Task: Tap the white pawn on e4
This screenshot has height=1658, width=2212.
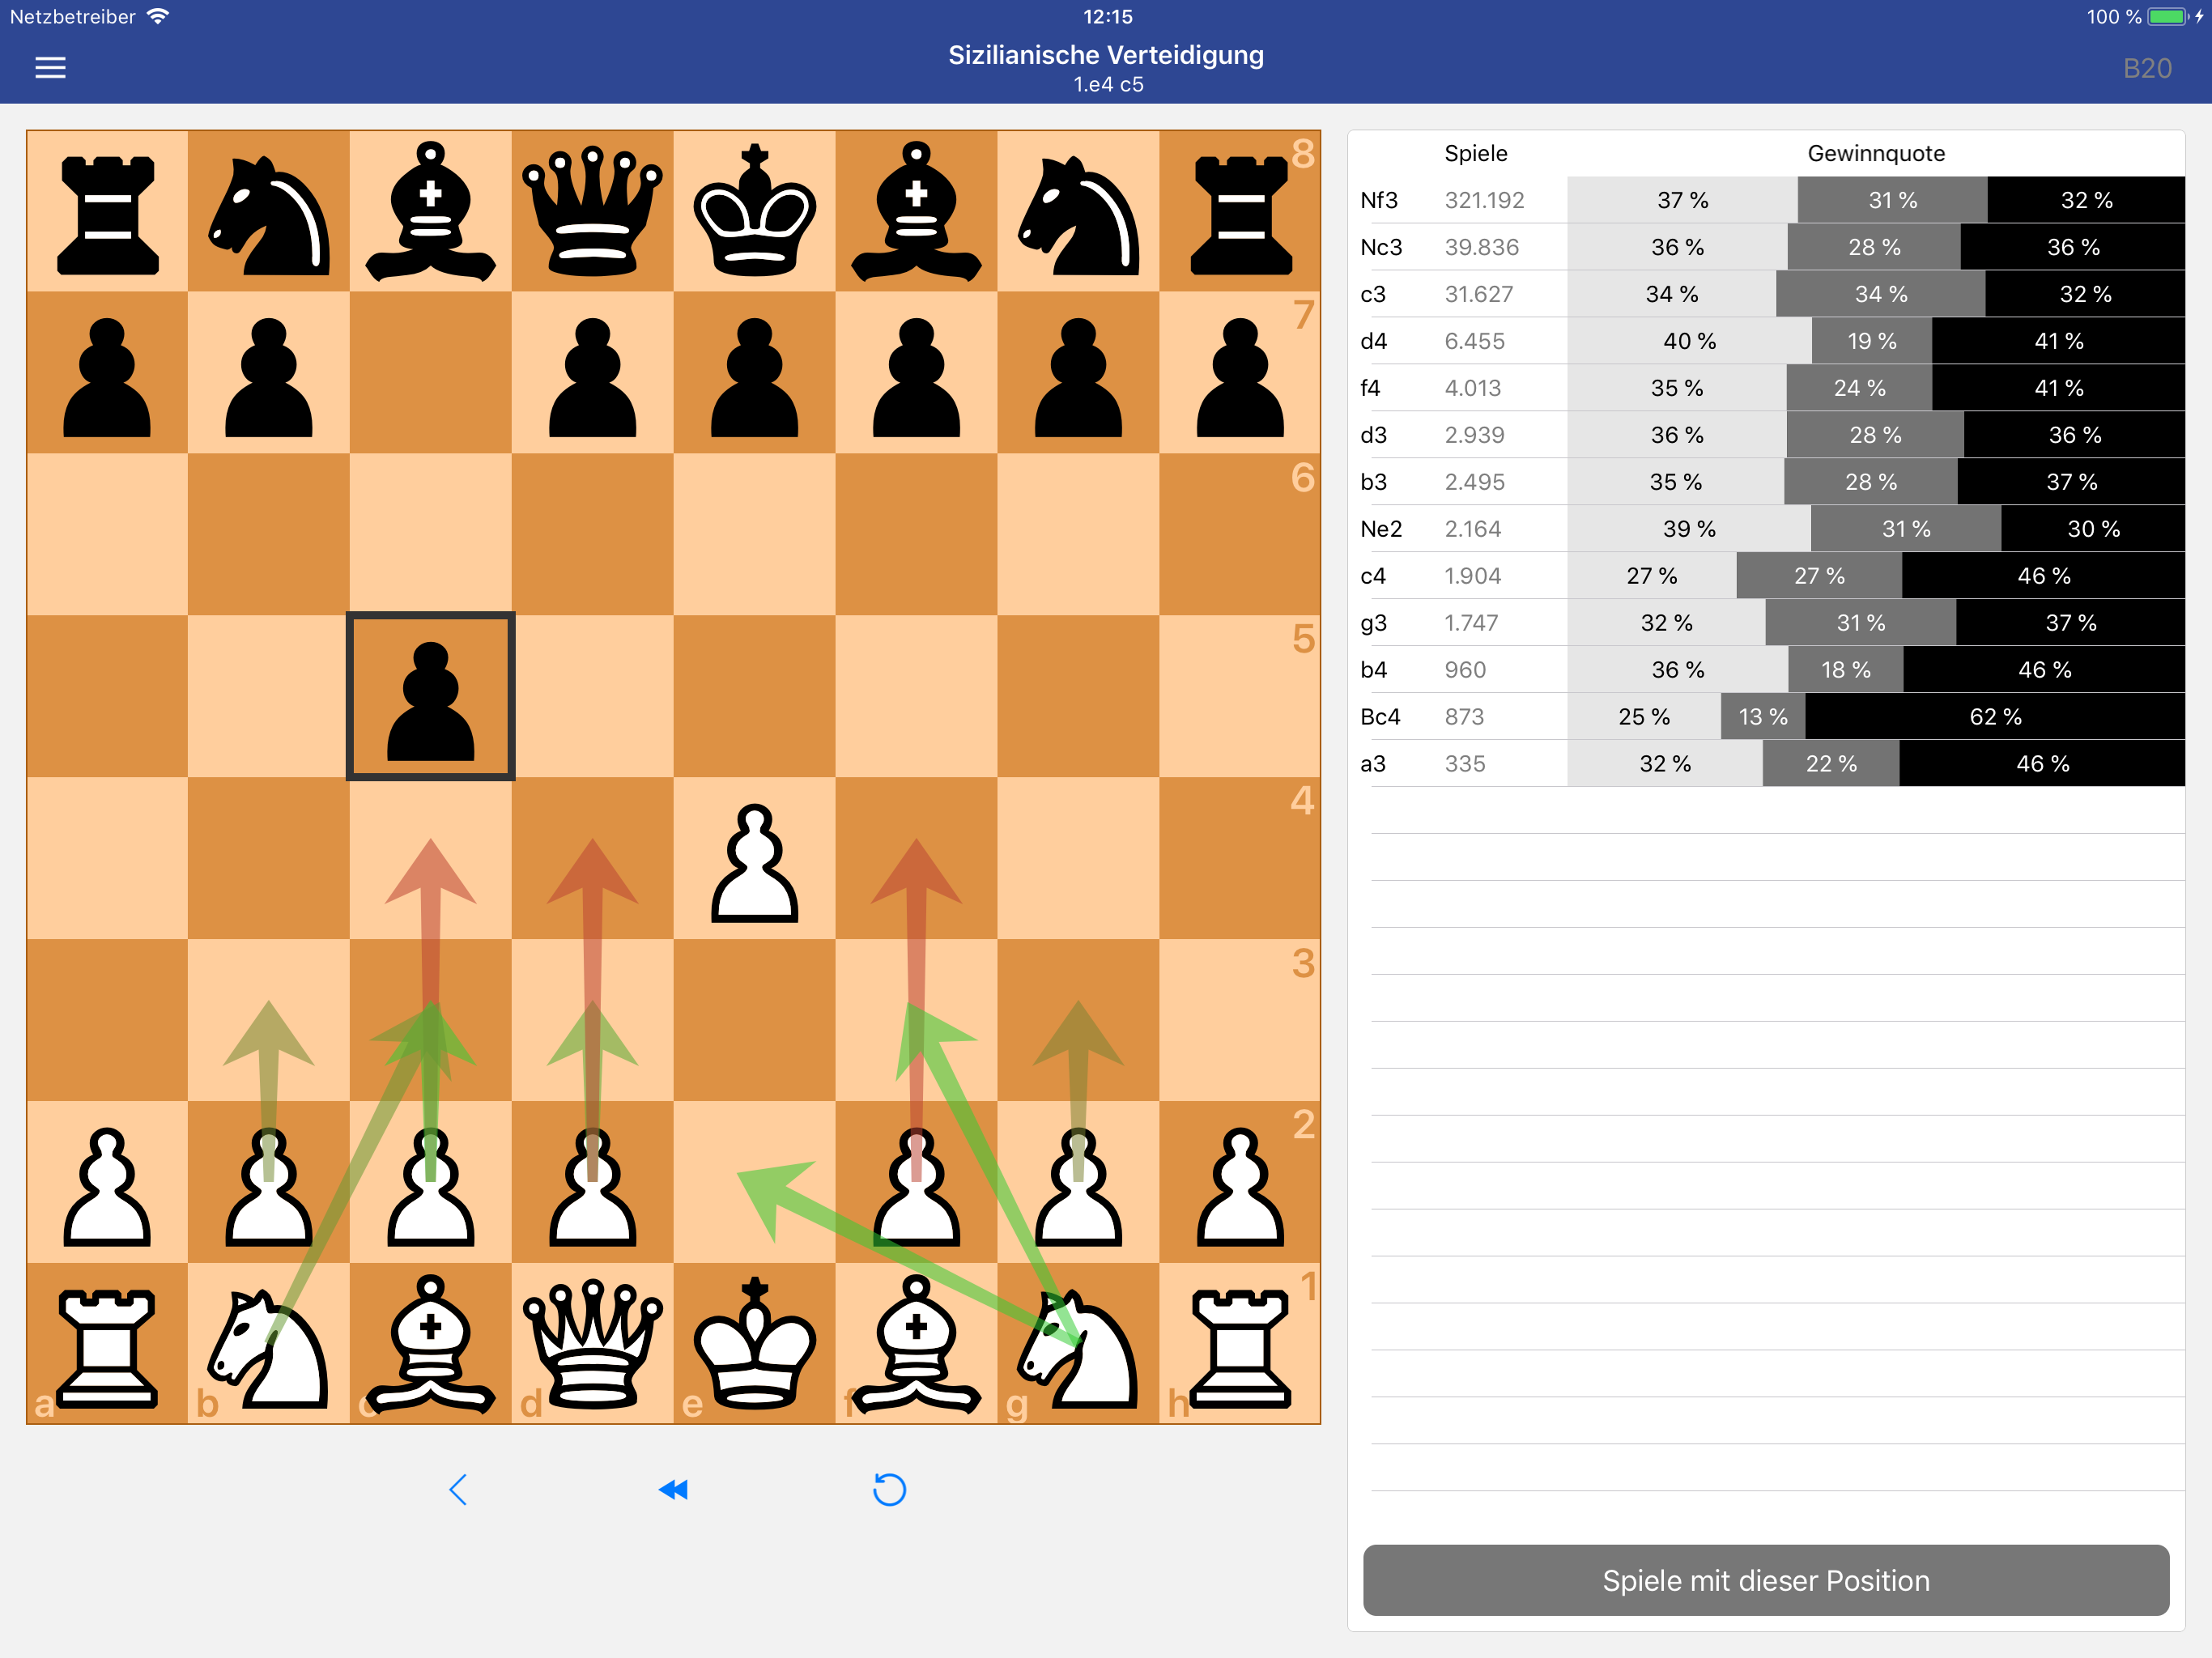Action: coord(754,860)
